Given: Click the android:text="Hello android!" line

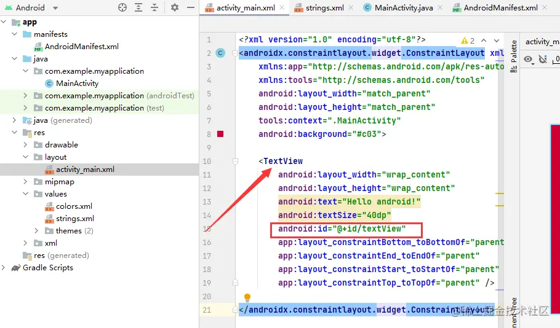Looking at the screenshot, I should point(350,202).
